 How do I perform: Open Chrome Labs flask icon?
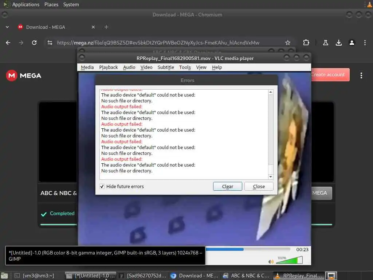(x=325, y=43)
